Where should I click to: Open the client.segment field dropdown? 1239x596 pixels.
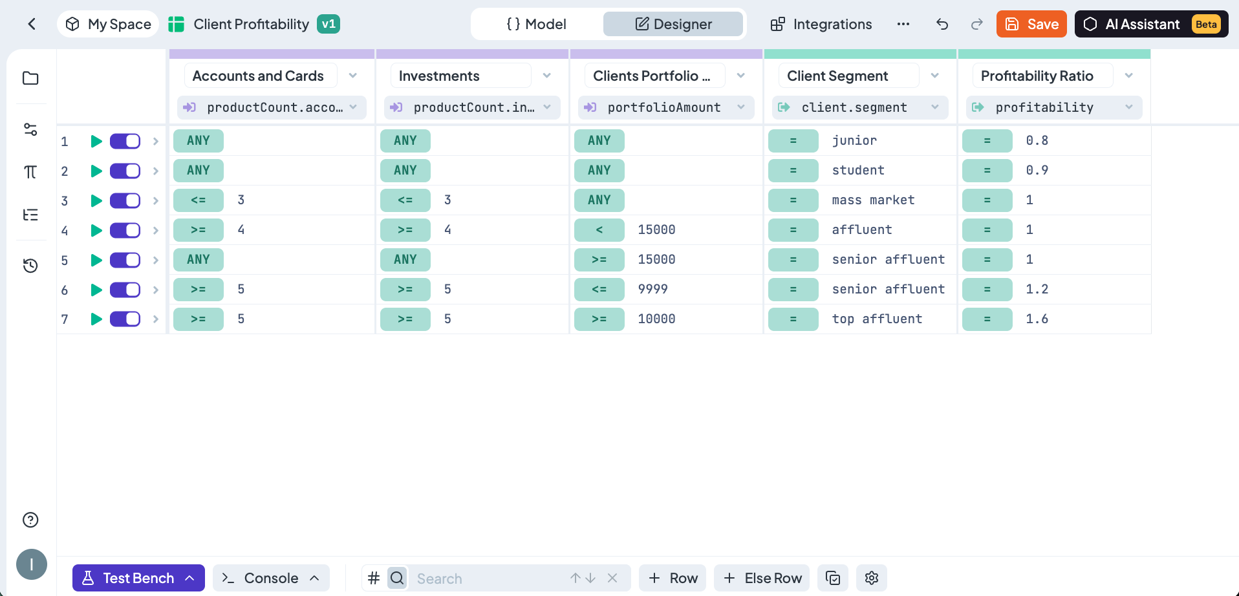[x=935, y=107]
